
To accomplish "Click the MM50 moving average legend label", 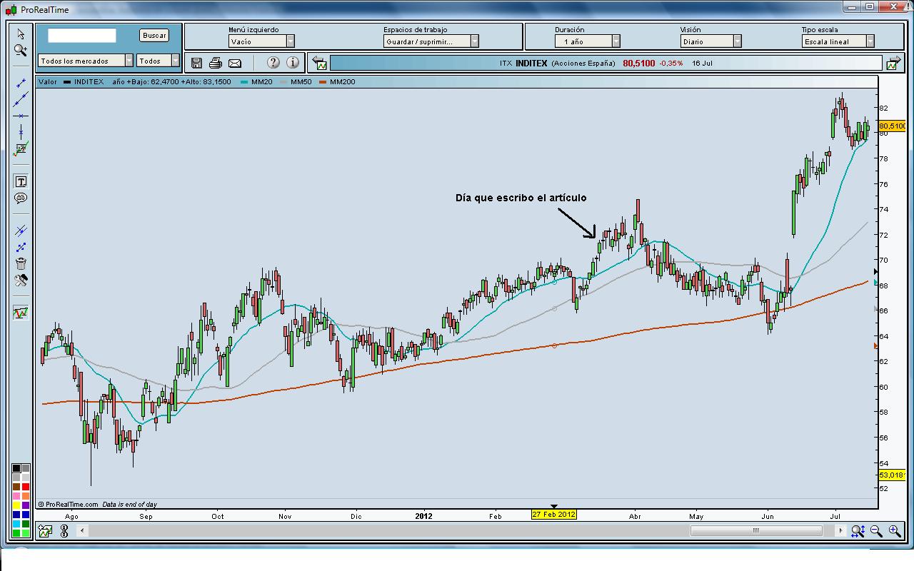I will point(300,82).
